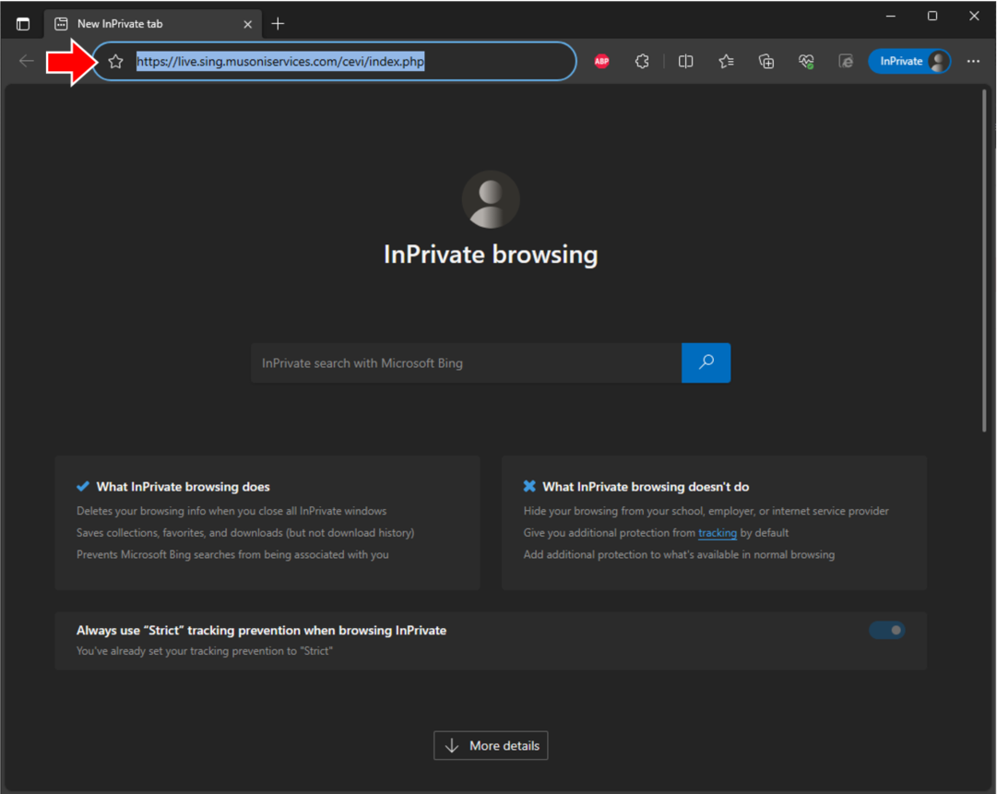Open the Favorites list icon

(726, 62)
